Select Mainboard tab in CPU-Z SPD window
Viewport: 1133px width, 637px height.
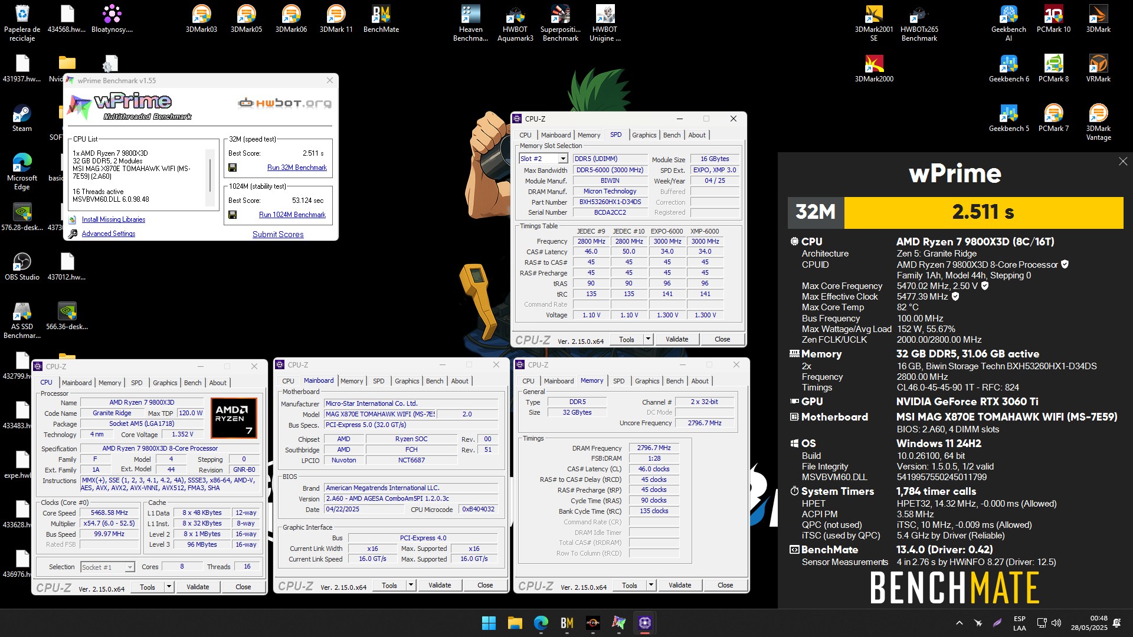coord(556,135)
